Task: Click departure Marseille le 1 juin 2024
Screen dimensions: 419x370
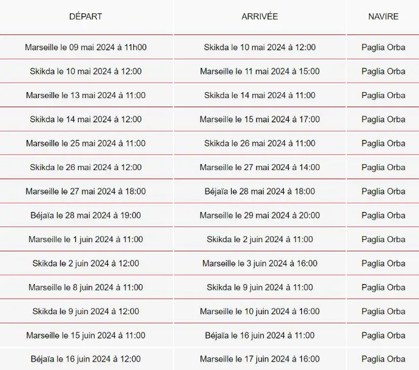Action: pyautogui.click(x=85, y=239)
